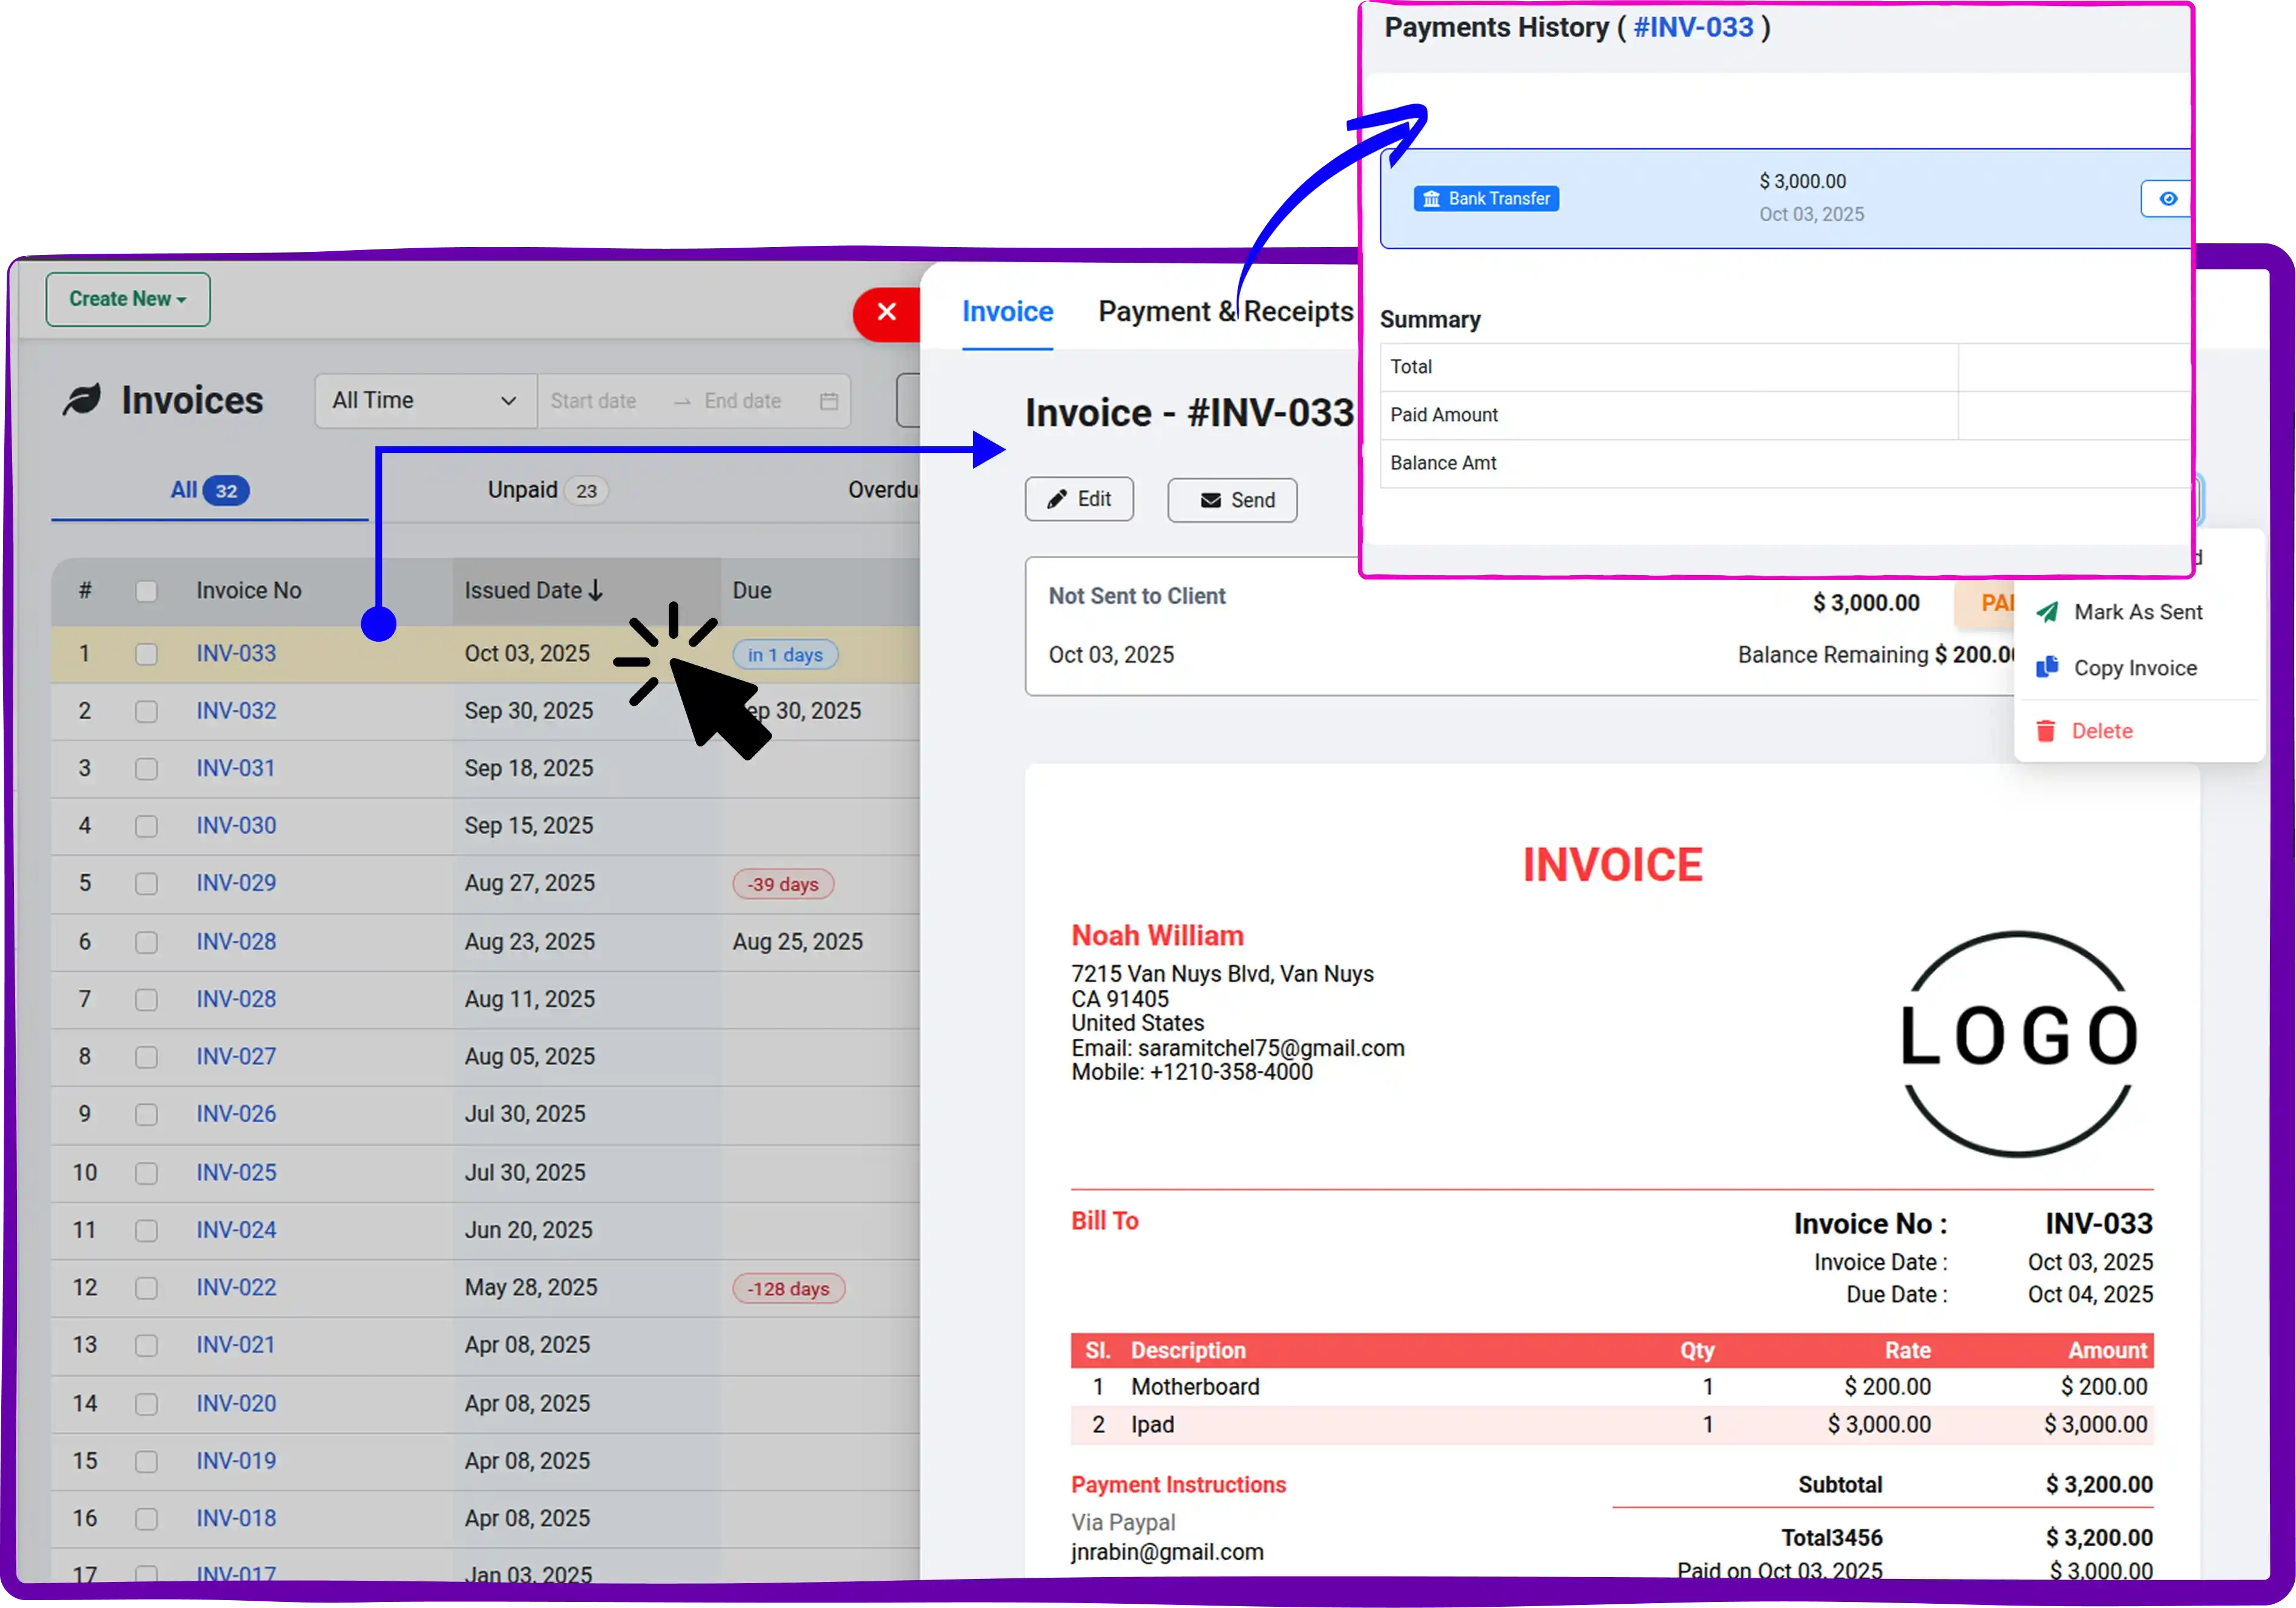Click the Copy Invoice icon
This screenshot has height=1608, width=2296.
click(2047, 667)
